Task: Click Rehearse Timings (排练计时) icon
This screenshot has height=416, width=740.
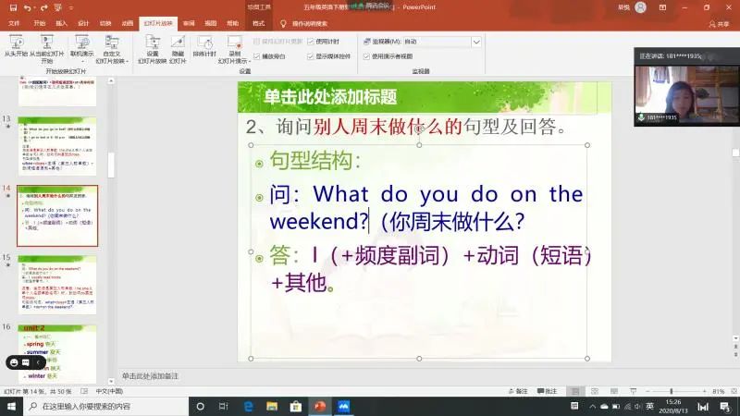Action: click(x=204, y=46)
